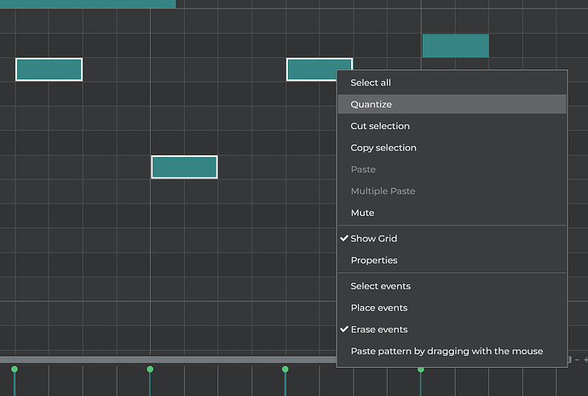Image resolution: width=588 pixels, height=396 pixels.
Task: Click the selected note in the lowest row
Action: (x=184, y=167)
